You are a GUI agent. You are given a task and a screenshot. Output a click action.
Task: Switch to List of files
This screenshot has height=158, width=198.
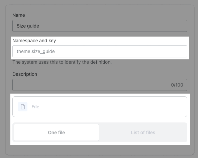tap(143, 133)
